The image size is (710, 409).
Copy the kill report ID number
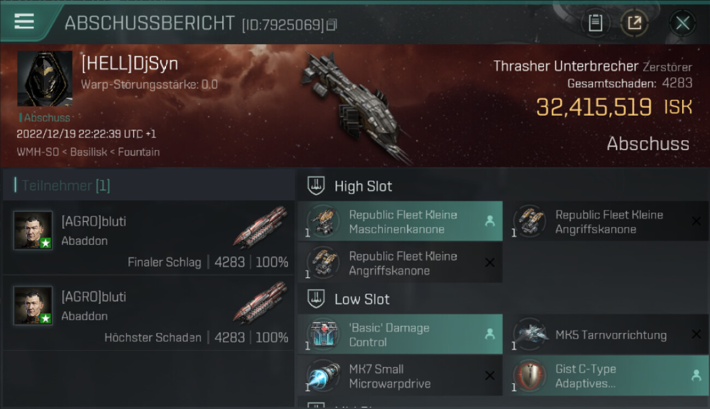coord(332,25)
